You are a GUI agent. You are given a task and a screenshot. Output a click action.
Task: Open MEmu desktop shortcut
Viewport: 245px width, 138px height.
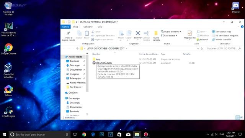tap(8, 90)
